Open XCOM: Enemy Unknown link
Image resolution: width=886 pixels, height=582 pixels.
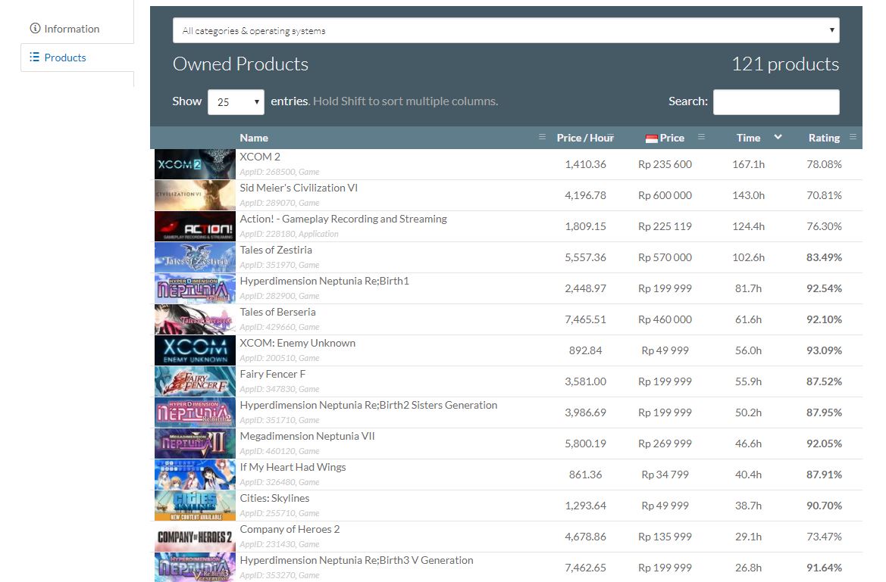click(x=297, y=343)
